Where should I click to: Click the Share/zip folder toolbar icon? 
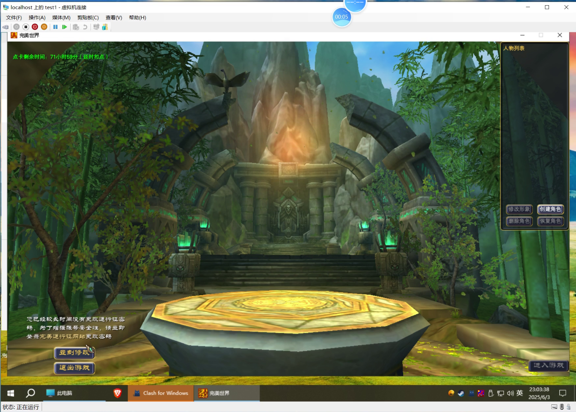[105, 27]
